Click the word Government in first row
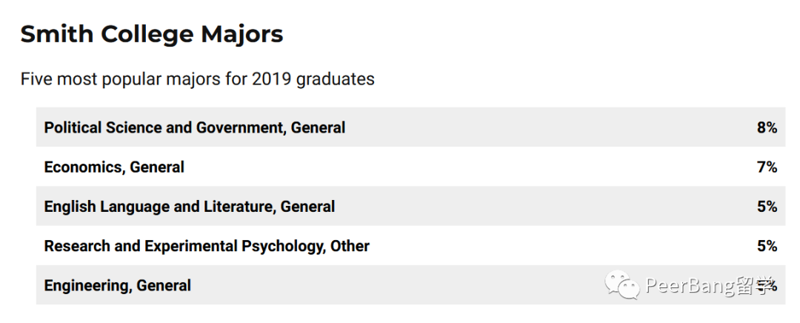 (x=240, y=127)
